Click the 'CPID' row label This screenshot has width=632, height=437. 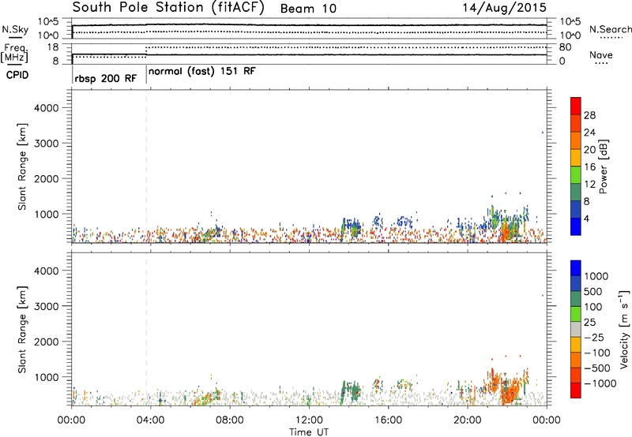click(x=17, y=75)
